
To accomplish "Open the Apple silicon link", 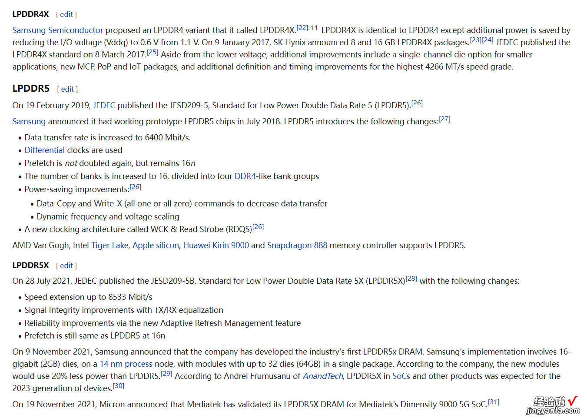I will tap(156, 245).
